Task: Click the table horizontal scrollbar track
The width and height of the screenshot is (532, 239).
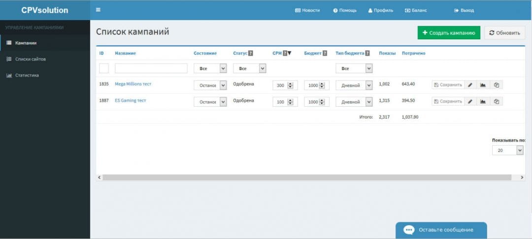Action: (307, 178)
